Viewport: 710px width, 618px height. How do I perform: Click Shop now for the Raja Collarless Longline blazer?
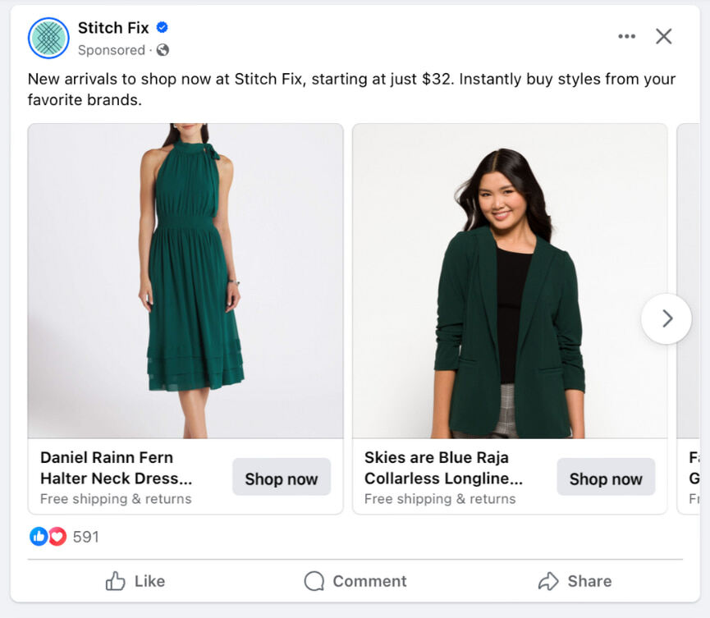[606, 478]
